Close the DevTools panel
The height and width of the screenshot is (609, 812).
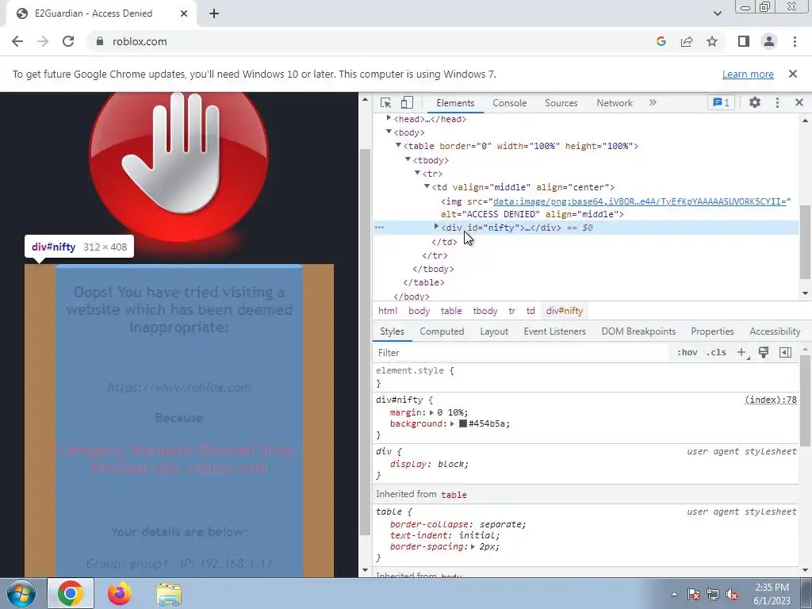click(x=799, y=102)
